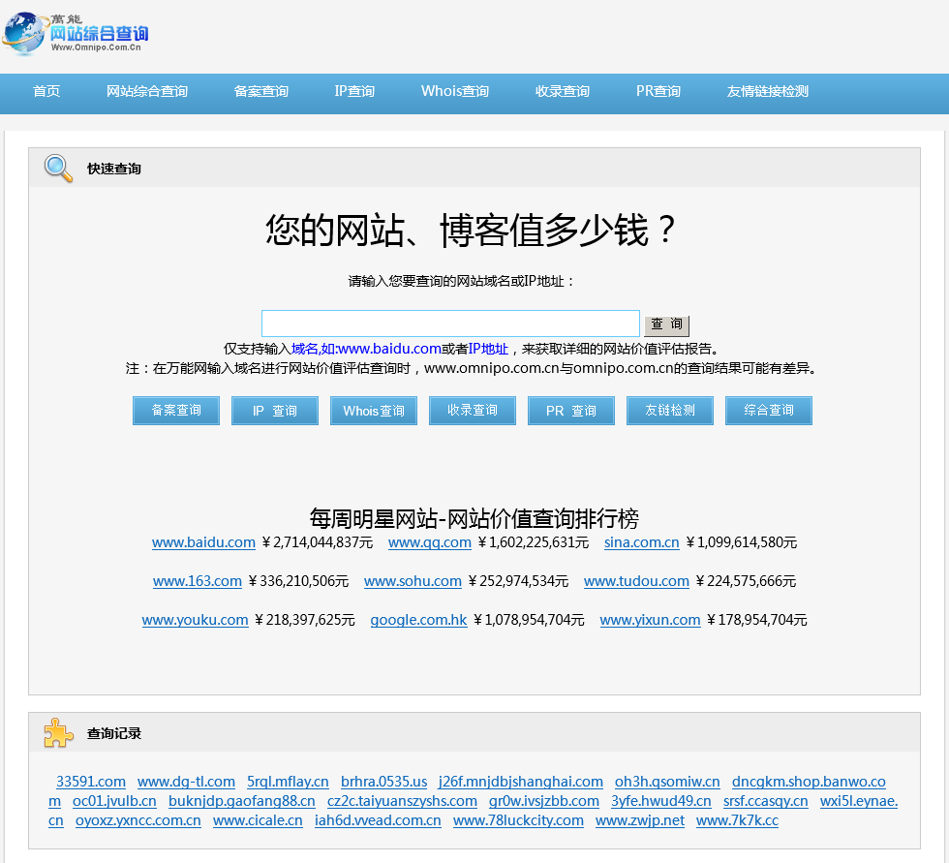This screenshot has height=863, width=949.
Task: Open the gr0w.ivsjzbb.com query record
Action: click(x=543, y=801)
